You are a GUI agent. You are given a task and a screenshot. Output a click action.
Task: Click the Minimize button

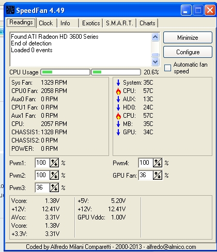188,38
